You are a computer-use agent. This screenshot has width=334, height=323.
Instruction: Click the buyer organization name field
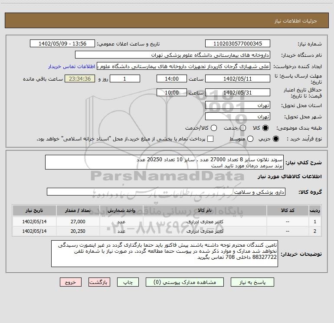(x=173, y=55)
